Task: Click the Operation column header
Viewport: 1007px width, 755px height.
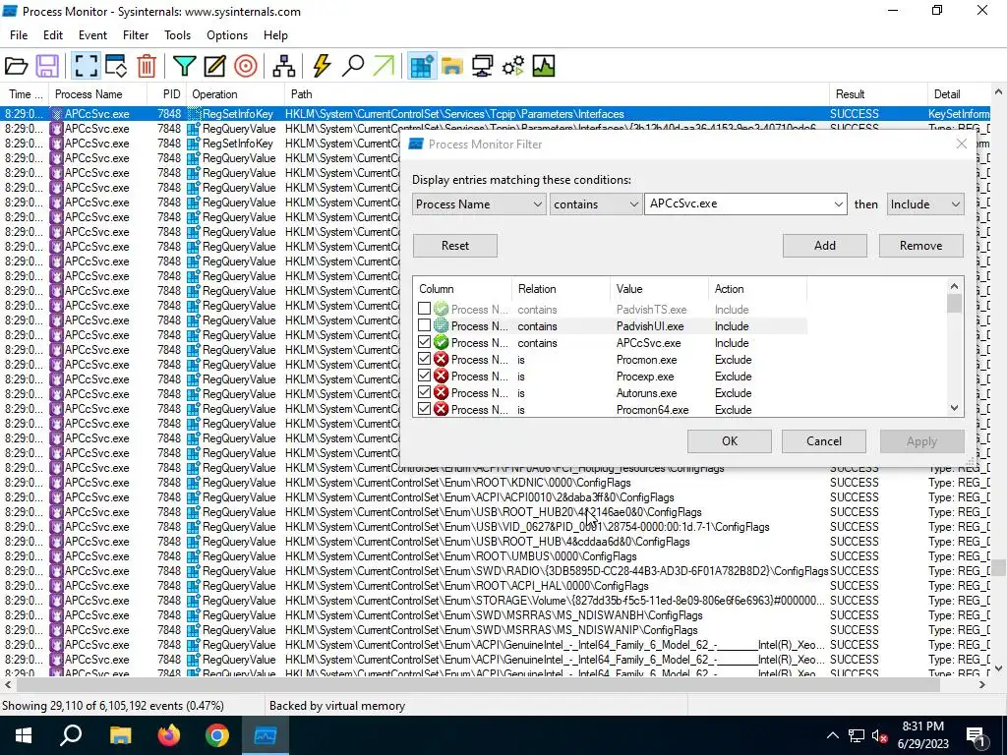Action: [x=234, y=94]
